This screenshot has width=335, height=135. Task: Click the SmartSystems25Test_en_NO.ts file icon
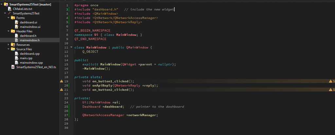(13, 67)
